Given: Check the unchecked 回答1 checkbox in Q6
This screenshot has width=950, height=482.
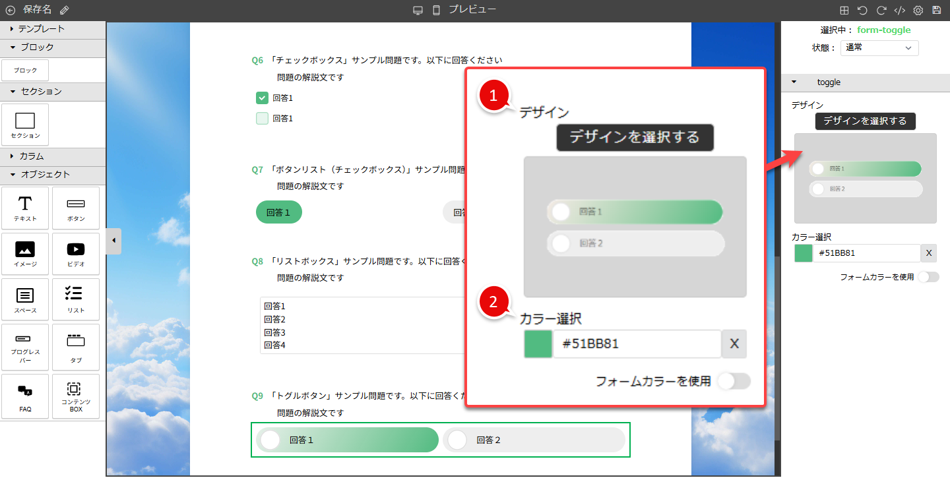Looking at the screenshot, I should coord(262,119).
